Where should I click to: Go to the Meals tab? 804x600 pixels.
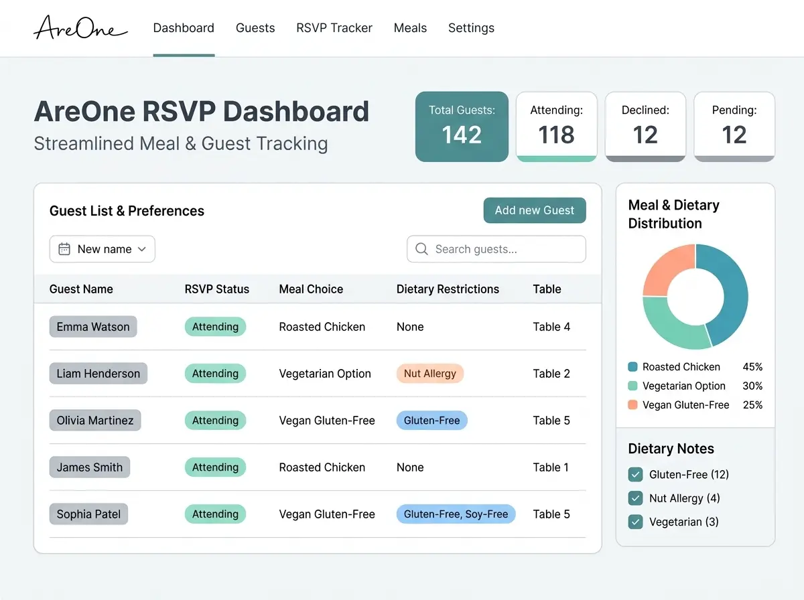[x=410, y=28]
